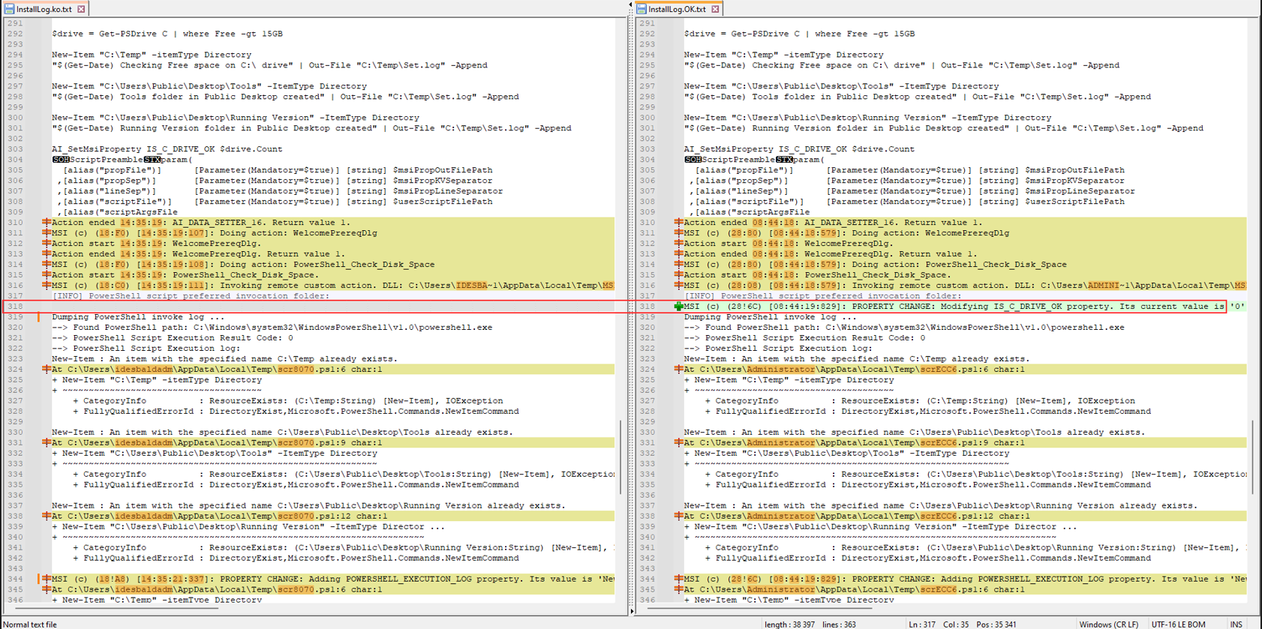Screen dimensions: 1262x629
Task: Click changed-line marker at line 324 in OK log
Action: 678,370
